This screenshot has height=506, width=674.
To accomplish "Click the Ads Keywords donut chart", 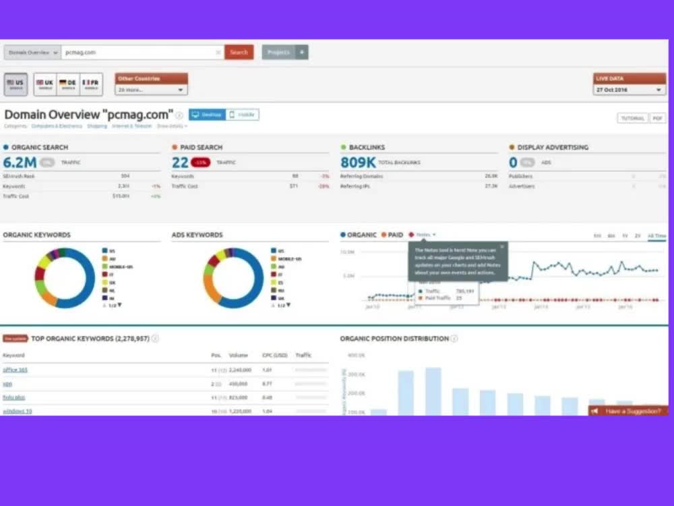I will point(233,278).
